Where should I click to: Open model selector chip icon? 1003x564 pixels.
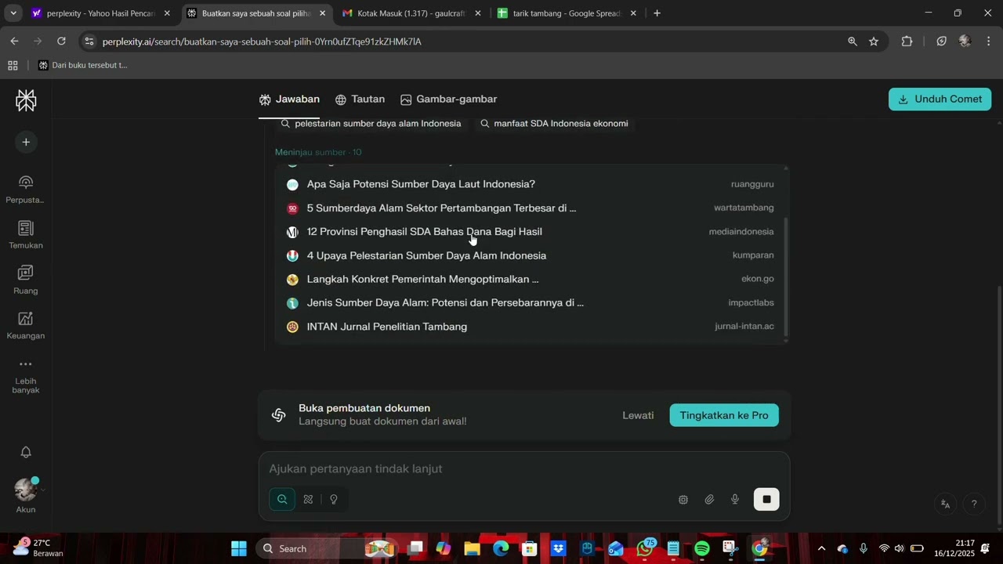(x=683, y=499)
